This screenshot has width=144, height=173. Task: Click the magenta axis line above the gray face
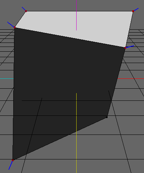pyautogui.click(x=76, y=15)
